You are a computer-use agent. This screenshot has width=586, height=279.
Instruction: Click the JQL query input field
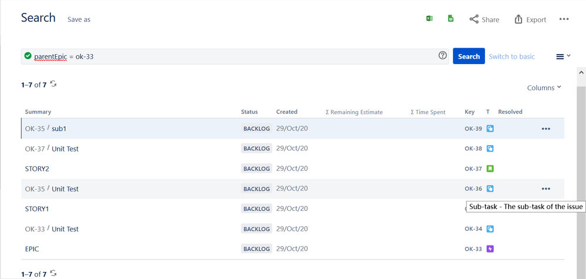pos(235,56)
